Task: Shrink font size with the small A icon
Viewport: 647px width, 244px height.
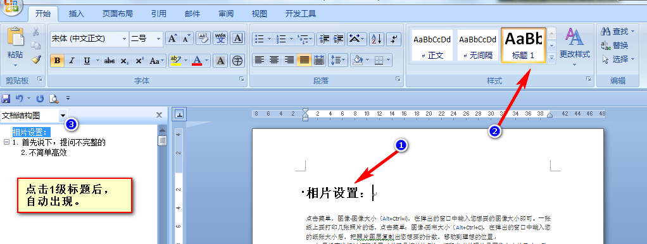Action: click(x=186, y=39)
